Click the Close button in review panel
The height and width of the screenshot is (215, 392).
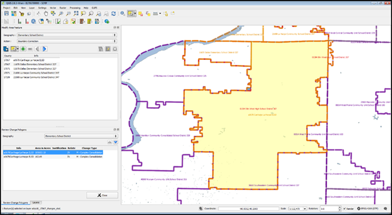click(x=102, y=195)
